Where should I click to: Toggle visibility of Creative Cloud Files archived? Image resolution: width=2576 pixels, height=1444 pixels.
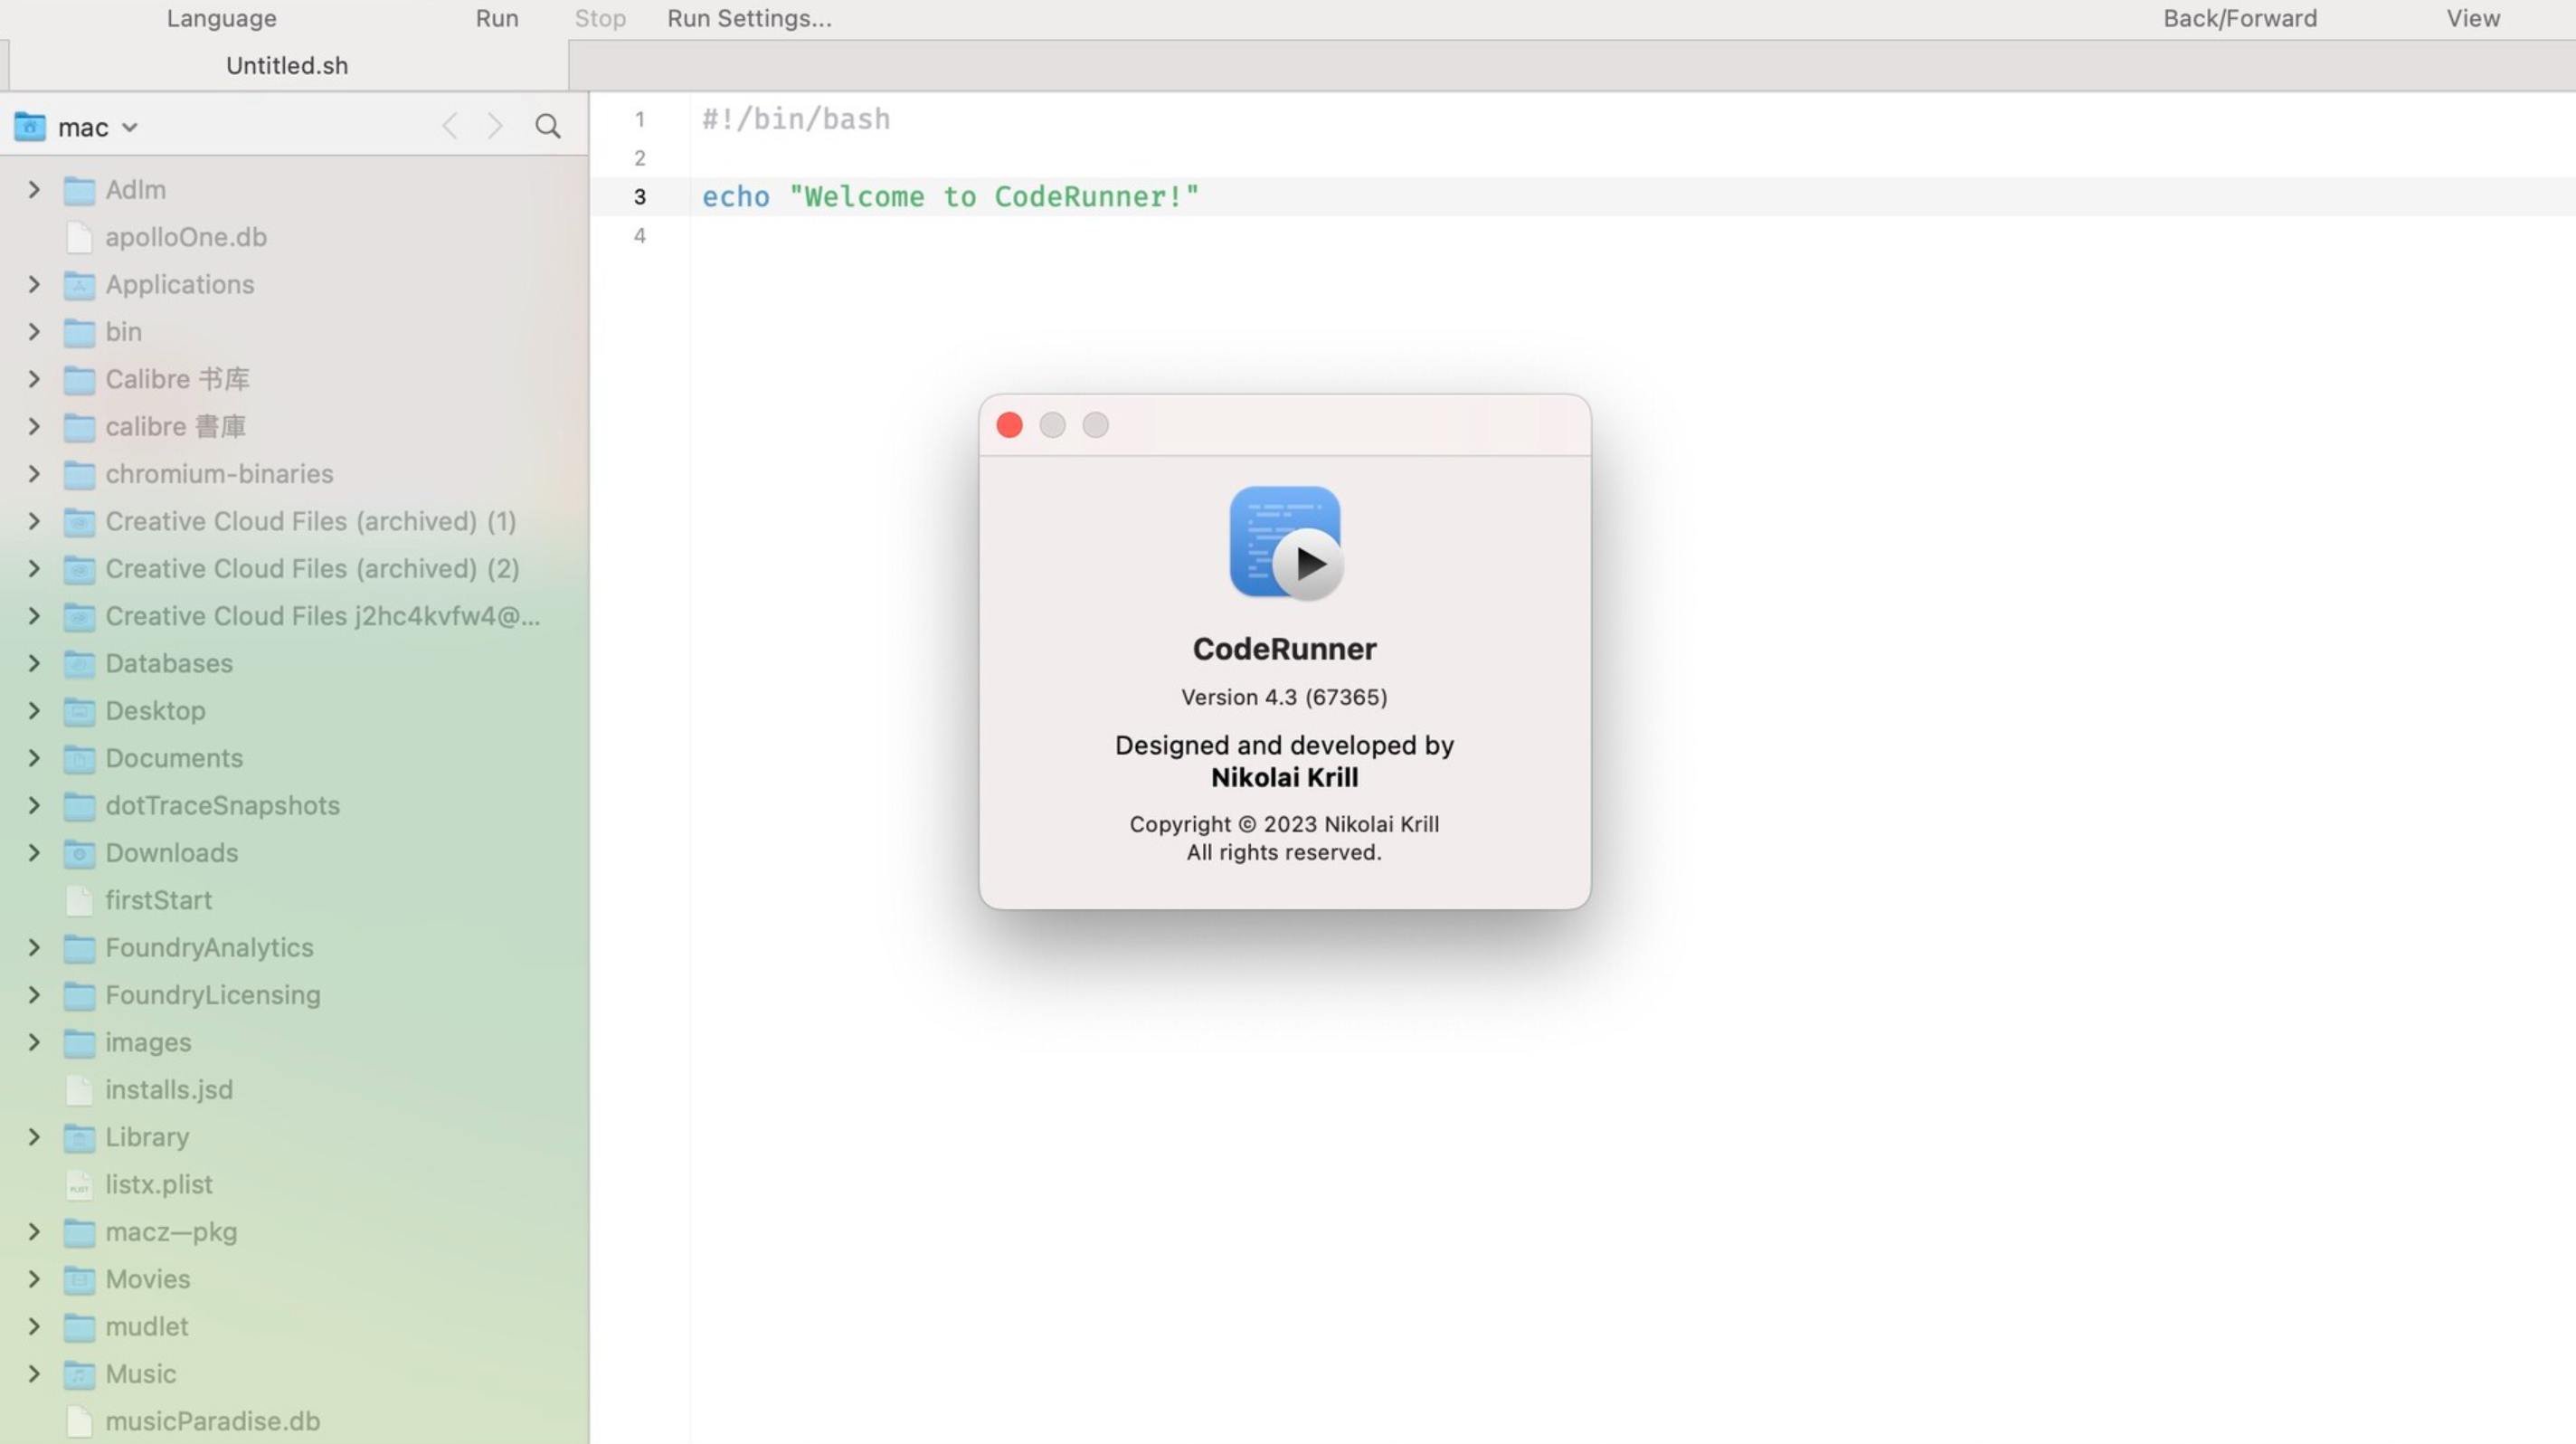coord(32,520)
